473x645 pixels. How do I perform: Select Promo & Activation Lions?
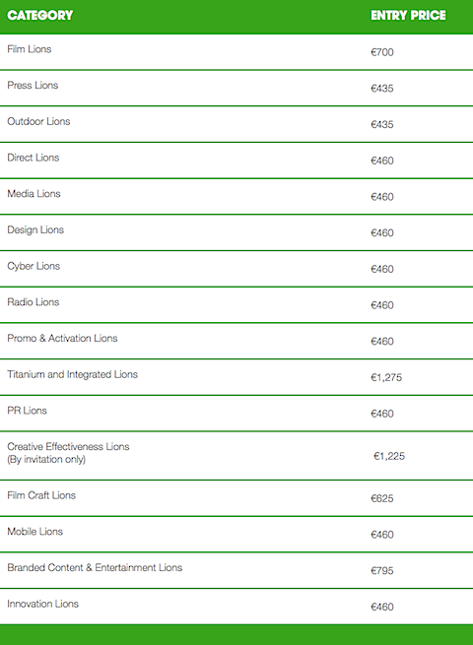[x=62, y=338]
